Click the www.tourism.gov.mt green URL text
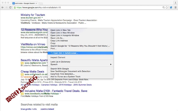 [31, 18]
